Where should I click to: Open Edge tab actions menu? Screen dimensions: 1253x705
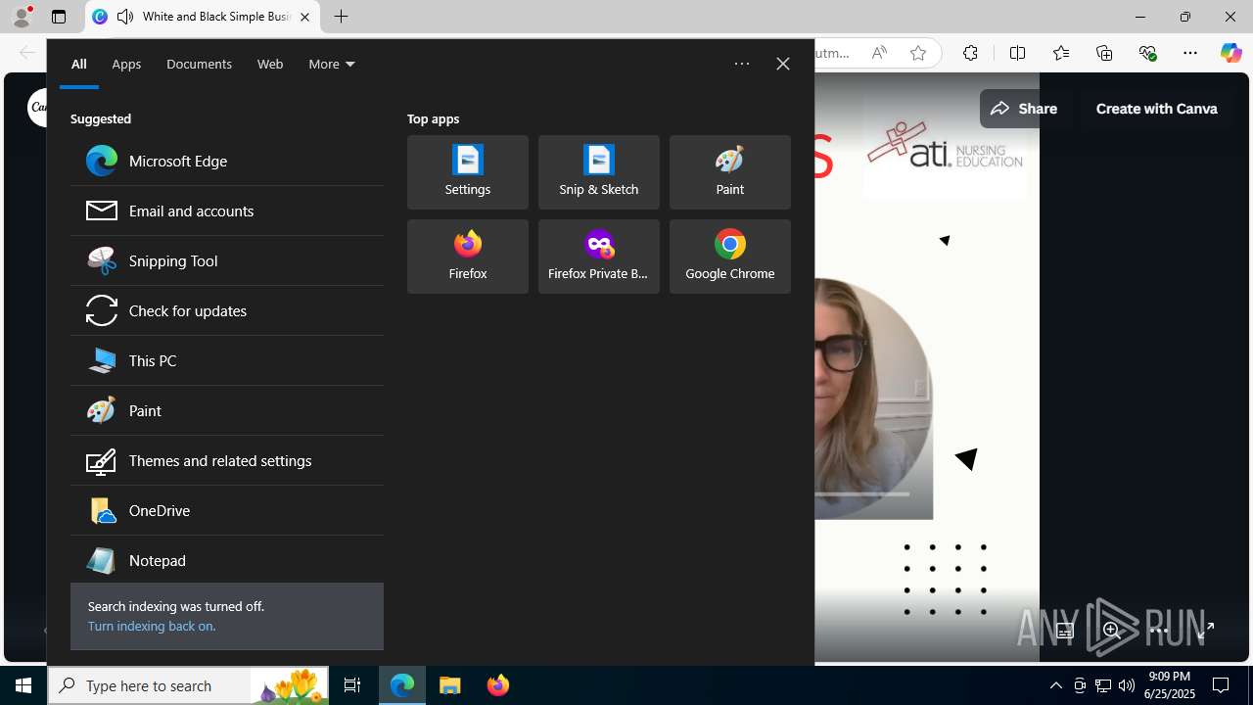[x=59, y=17]
